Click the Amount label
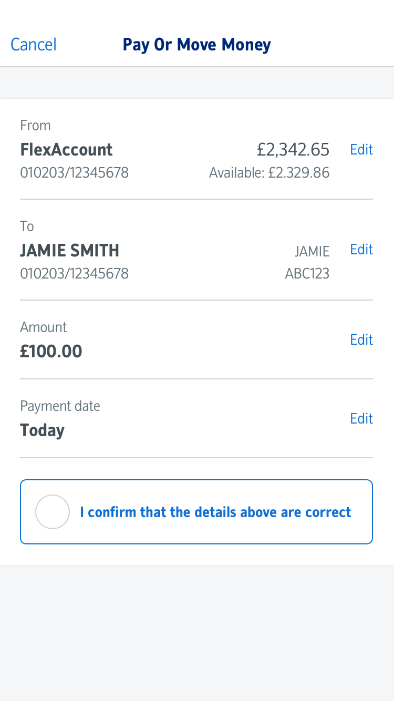Viewport: 394px width, 701px height. coord(43,327)
